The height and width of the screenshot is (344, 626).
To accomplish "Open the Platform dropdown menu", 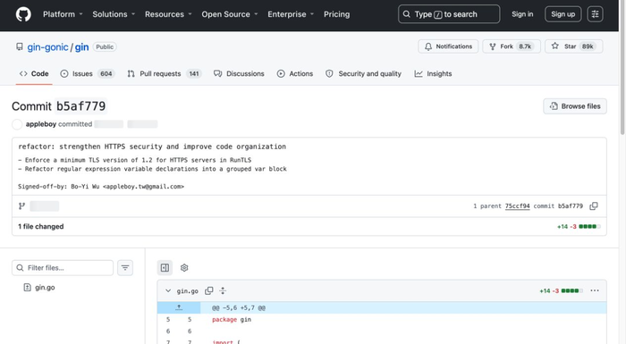I will (63, 14).
